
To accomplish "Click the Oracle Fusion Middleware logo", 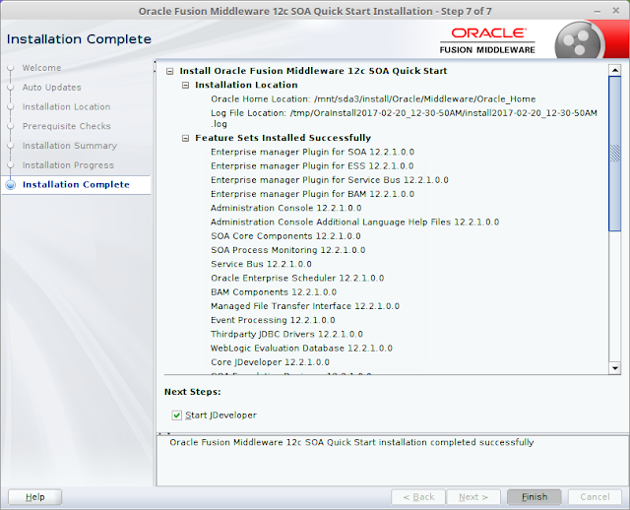I will [487, 40].
